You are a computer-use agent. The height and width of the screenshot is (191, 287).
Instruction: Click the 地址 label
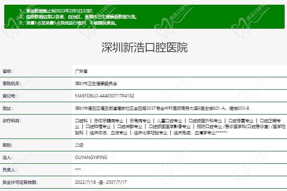coord(8,108)
